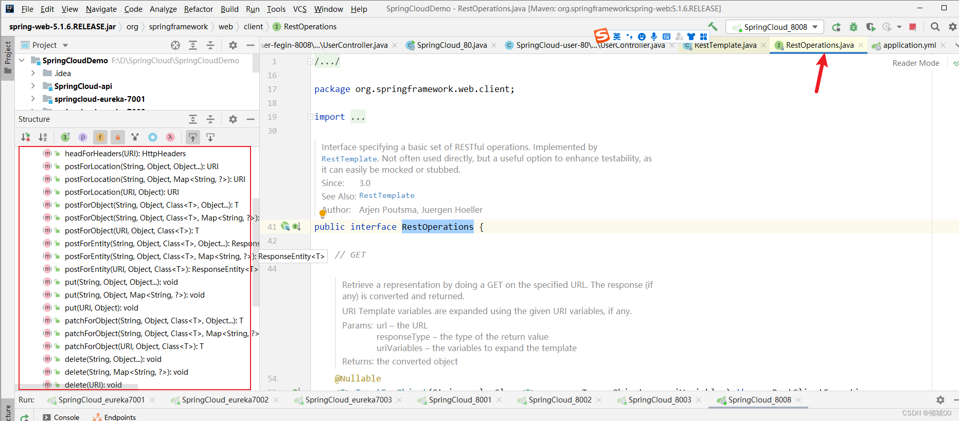Expand all in the Structure panel
959x421 pixels.
[x=193, y=119]
